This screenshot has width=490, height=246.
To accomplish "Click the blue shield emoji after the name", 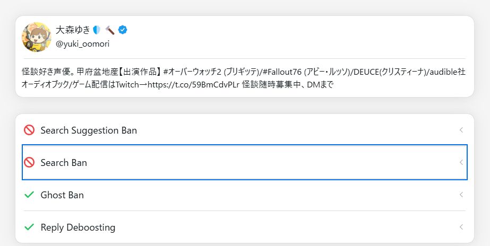I will click(97, 30).
